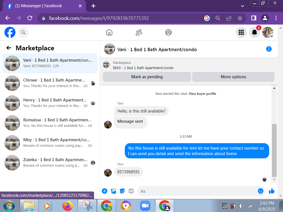Toggle the browser side panel icon
The width and height of the screenshot is (283, 212).
[x=254, y=18]
